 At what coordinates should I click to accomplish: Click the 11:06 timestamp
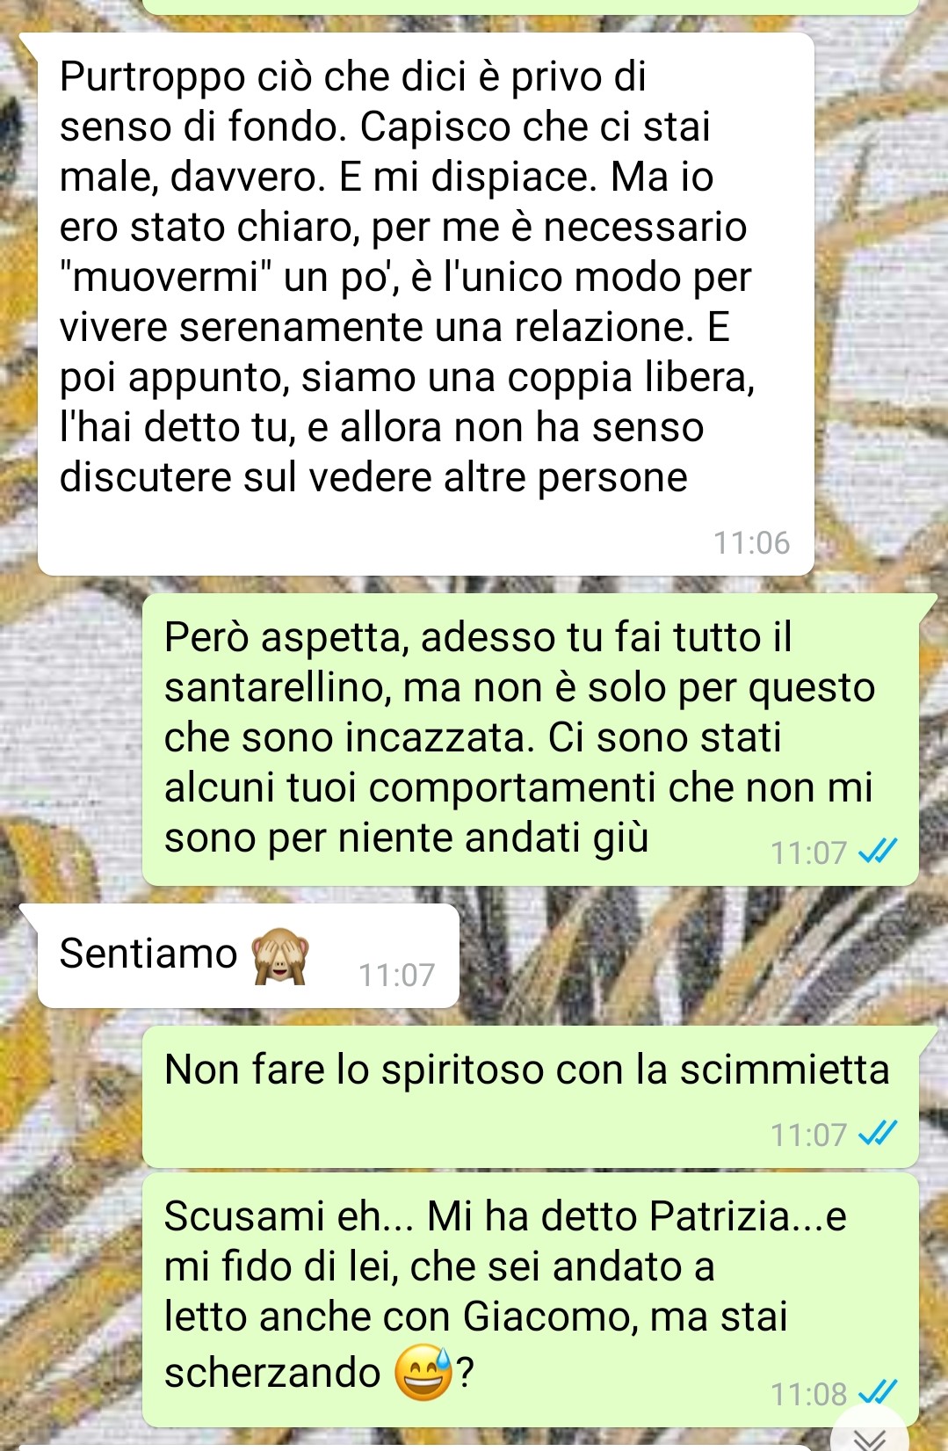pos(751,543)
